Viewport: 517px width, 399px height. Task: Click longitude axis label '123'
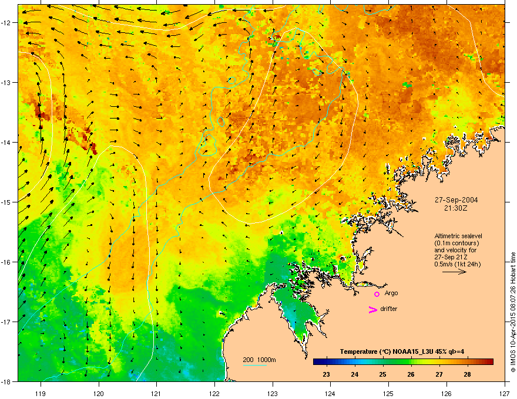tap(273, 393)
